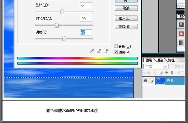Toggle visibility eye of 背景 layer
The height and width of the screenshot is (123, 188).
(x=146, y=81)
